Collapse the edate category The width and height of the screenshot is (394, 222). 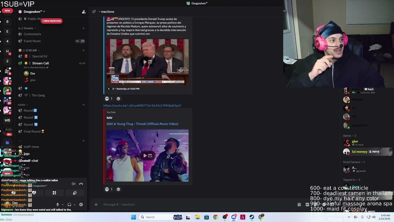click(23, 105)
